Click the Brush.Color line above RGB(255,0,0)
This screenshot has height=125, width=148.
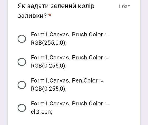coord(70,35)
